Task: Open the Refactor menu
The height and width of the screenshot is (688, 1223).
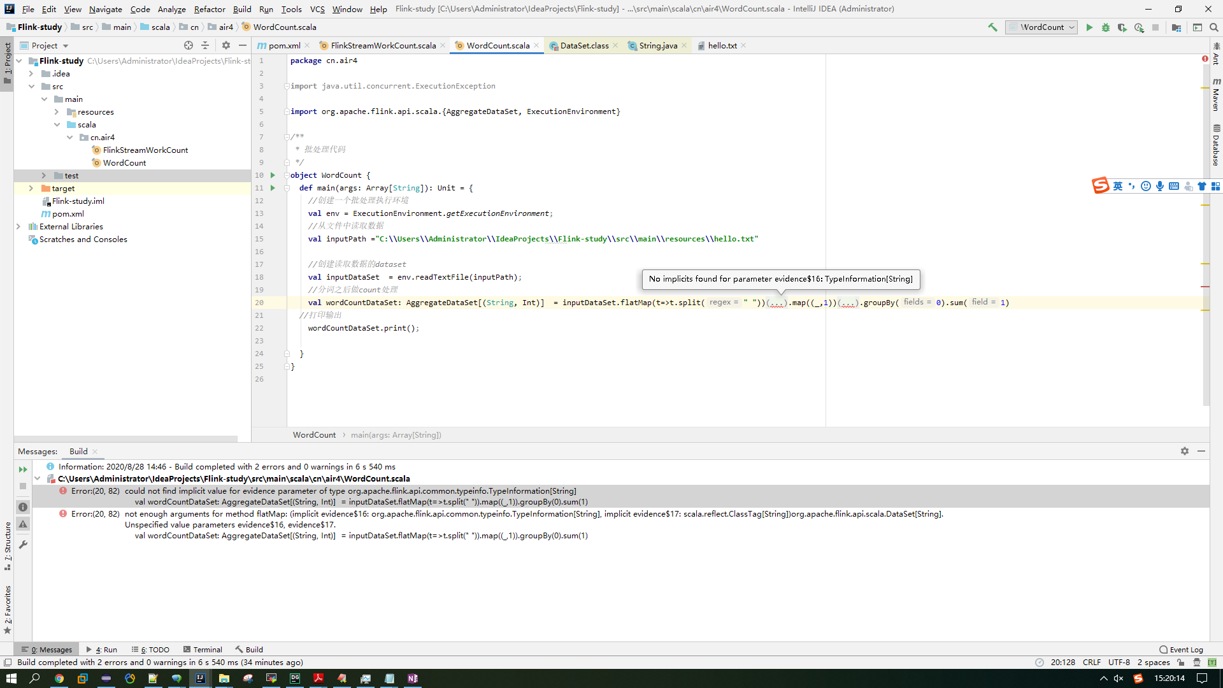Action: (210, 9)
